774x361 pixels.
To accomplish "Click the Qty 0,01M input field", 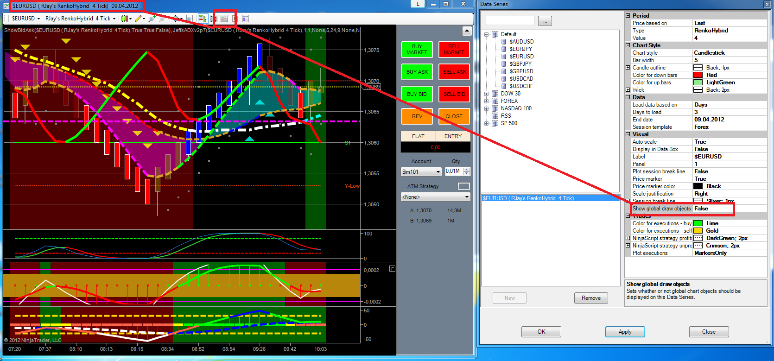I will coord(454,171).
